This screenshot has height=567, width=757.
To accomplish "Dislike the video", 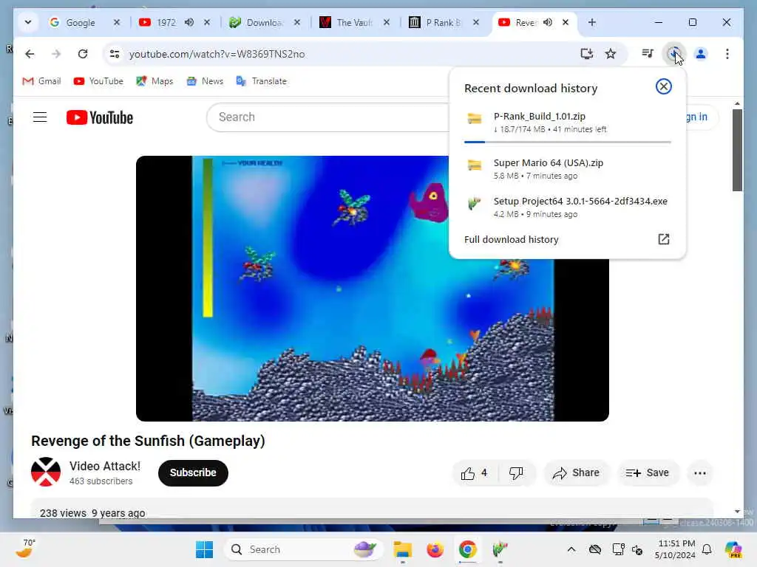I will [516, 473].
